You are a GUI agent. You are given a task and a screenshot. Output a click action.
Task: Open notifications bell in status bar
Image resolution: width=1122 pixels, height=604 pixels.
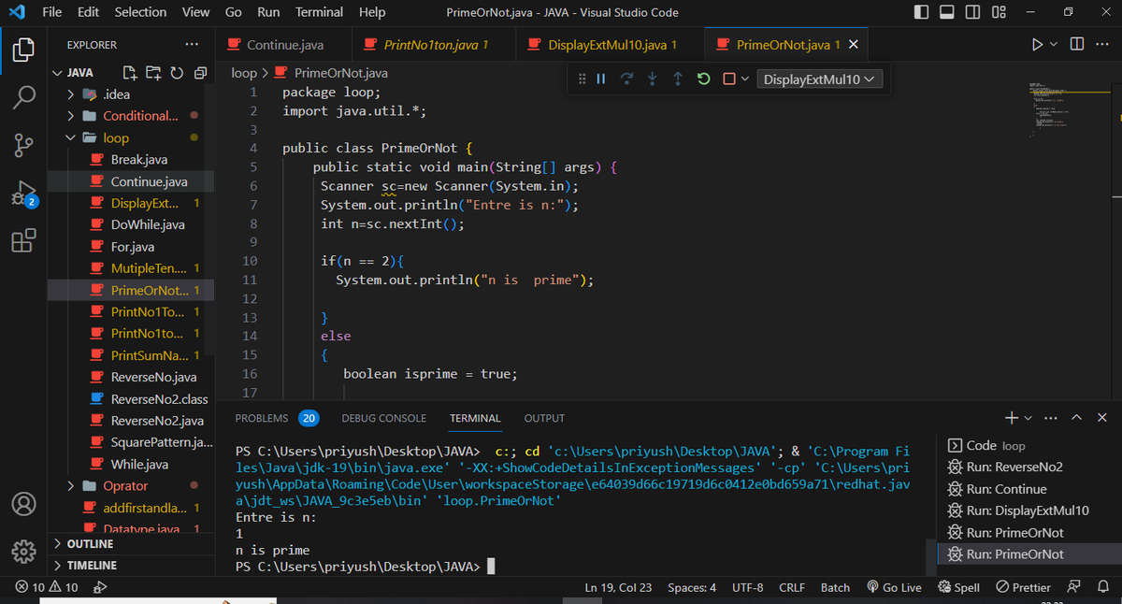[1101, 587]
